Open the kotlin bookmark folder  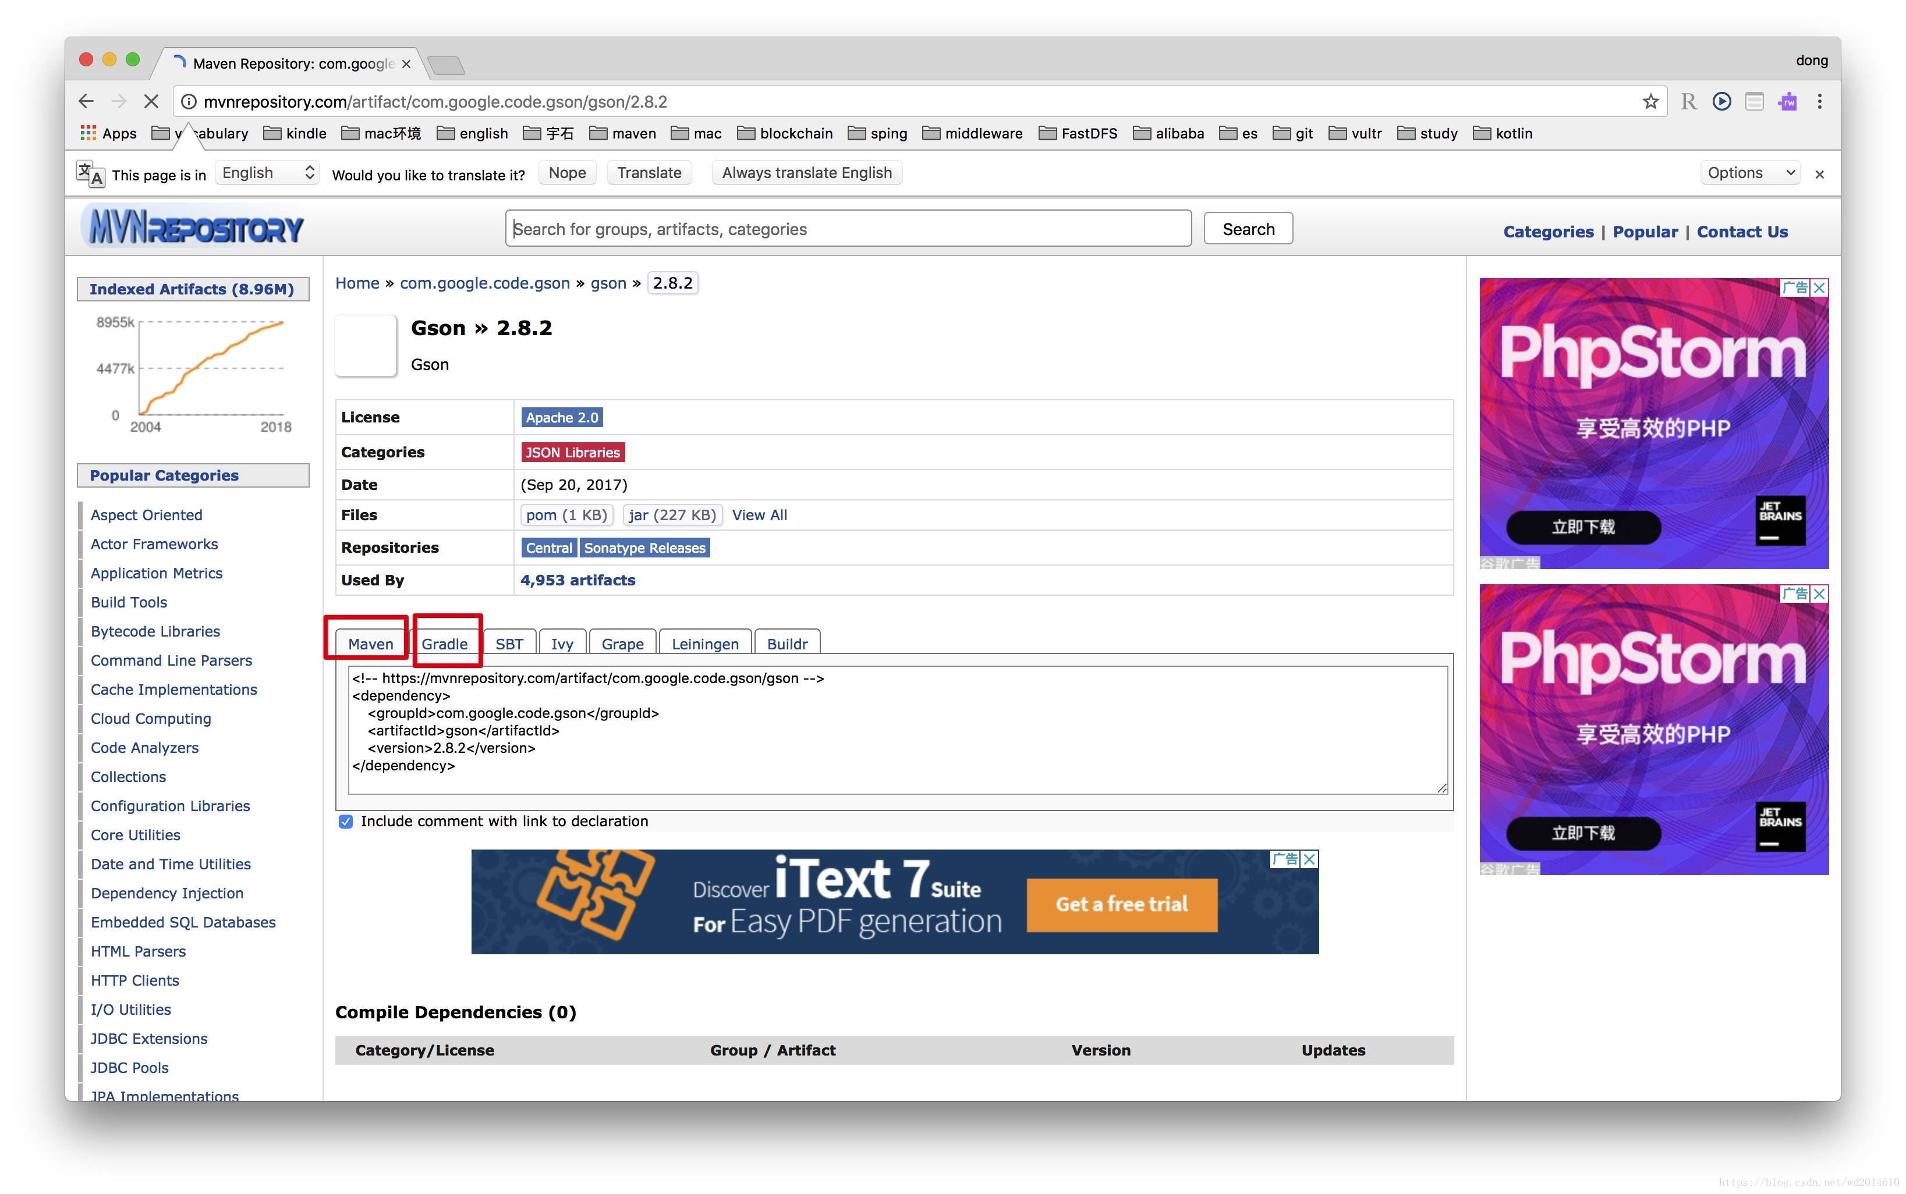click(1503, 133)
